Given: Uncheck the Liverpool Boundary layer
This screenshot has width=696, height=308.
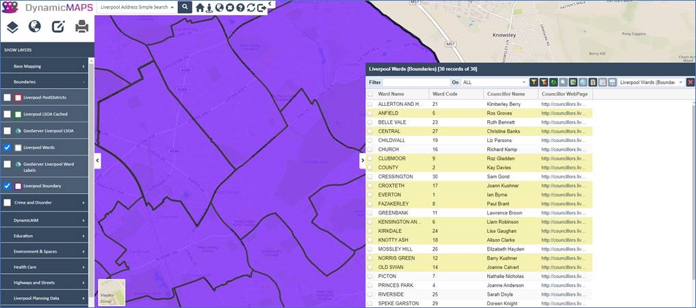Looking at the screenshot, I should (x=7, y=186).
